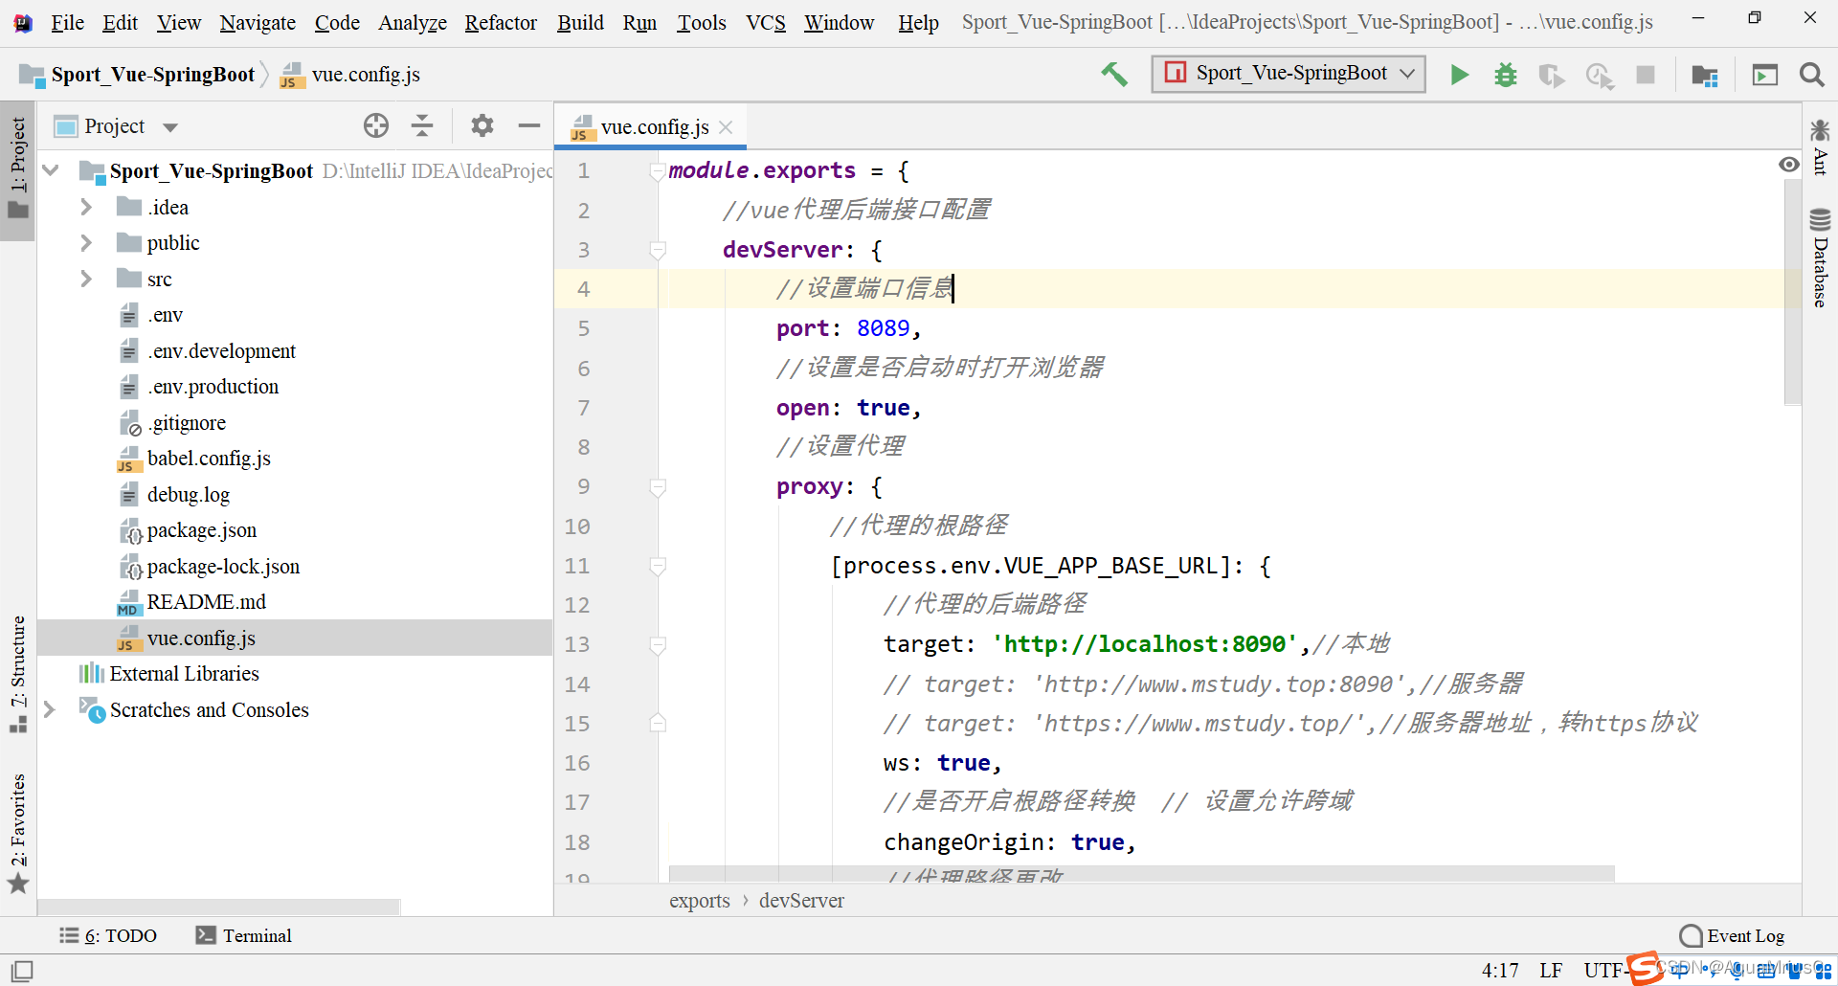Click line number 13 in gutter

point(577,644)
